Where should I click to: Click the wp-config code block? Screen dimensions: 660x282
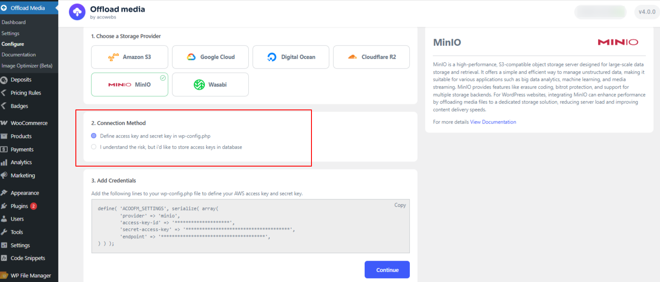(x=251, y=226)
